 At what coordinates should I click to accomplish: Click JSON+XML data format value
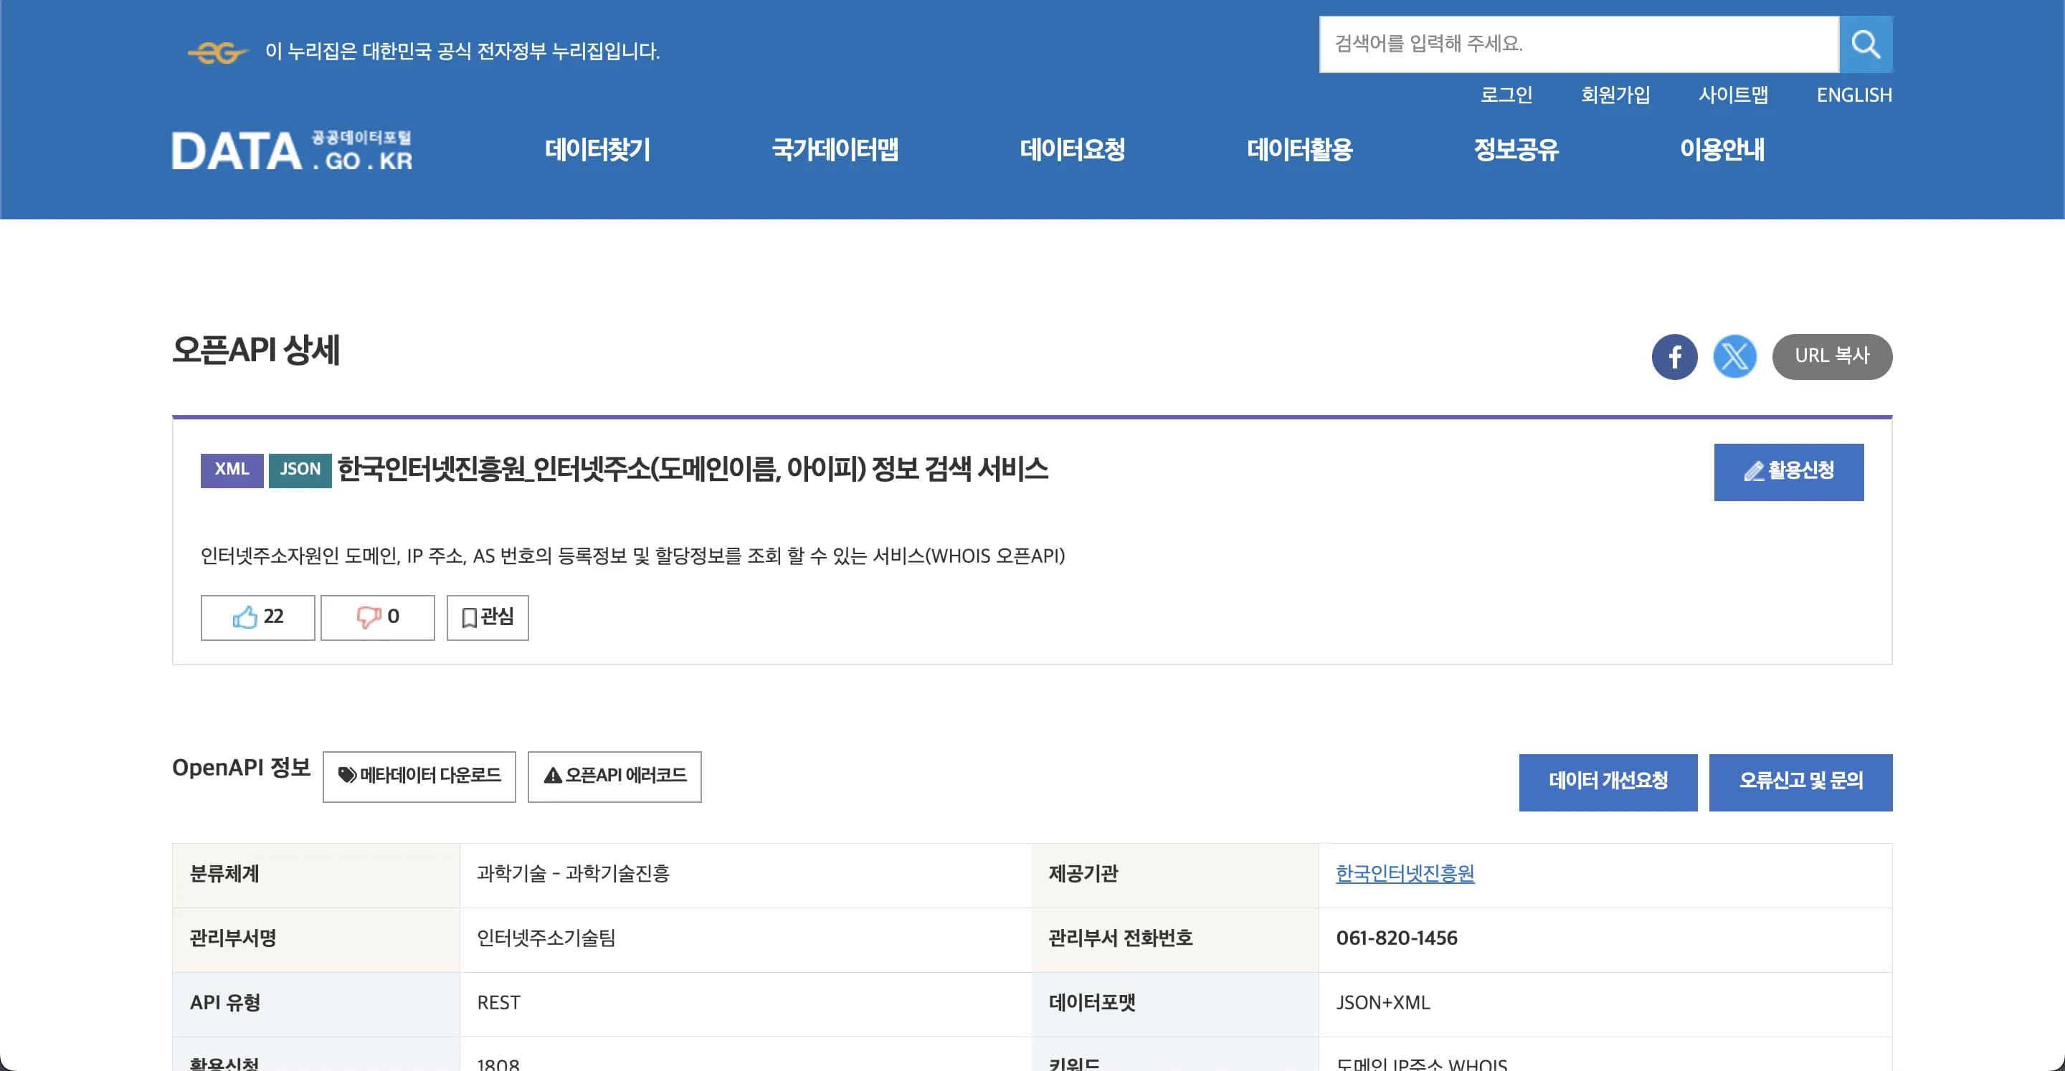click(x=1383, y=1003)
